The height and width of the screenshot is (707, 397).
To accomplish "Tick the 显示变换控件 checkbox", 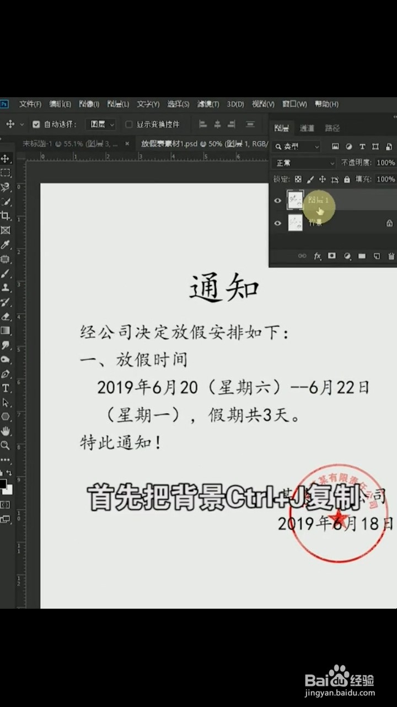I will [x=129, y=124].
